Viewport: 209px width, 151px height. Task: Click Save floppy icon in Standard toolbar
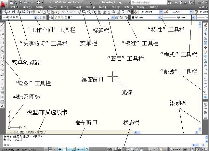(13, 12)
